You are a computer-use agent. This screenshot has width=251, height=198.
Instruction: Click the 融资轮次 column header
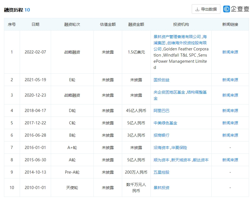pos(72,24)
